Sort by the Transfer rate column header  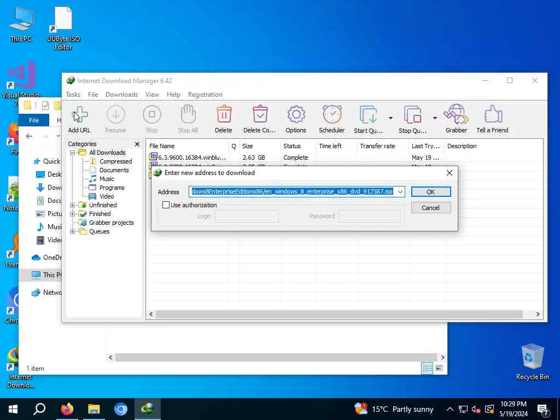[382, 146]
